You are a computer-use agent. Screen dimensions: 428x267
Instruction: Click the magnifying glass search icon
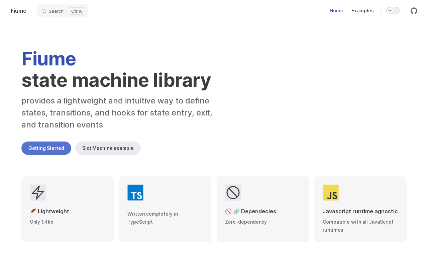(x=44, y=11)
